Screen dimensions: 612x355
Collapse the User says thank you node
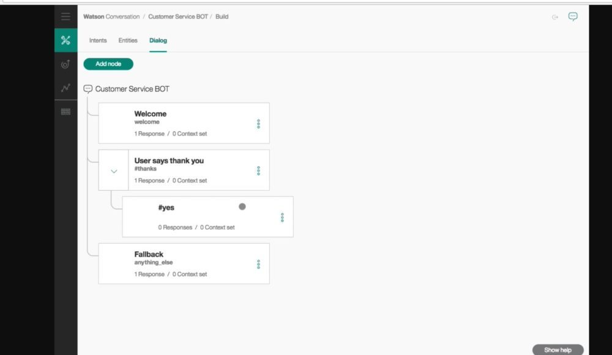point(114,171)
